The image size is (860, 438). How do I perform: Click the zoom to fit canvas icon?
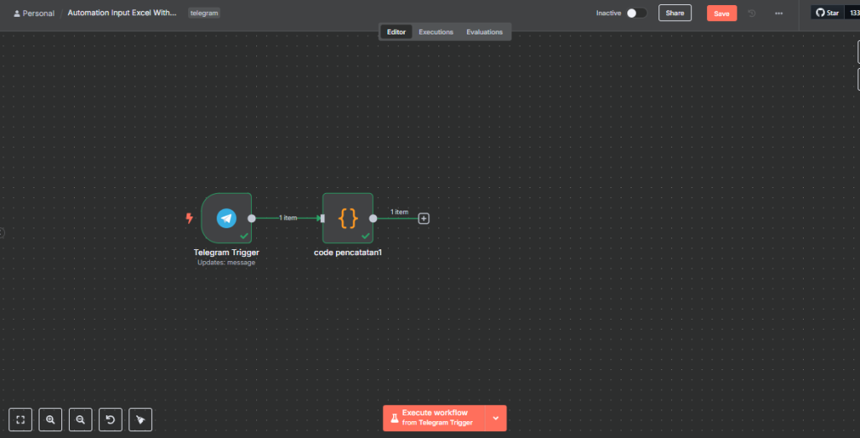[x=21, y=419]
